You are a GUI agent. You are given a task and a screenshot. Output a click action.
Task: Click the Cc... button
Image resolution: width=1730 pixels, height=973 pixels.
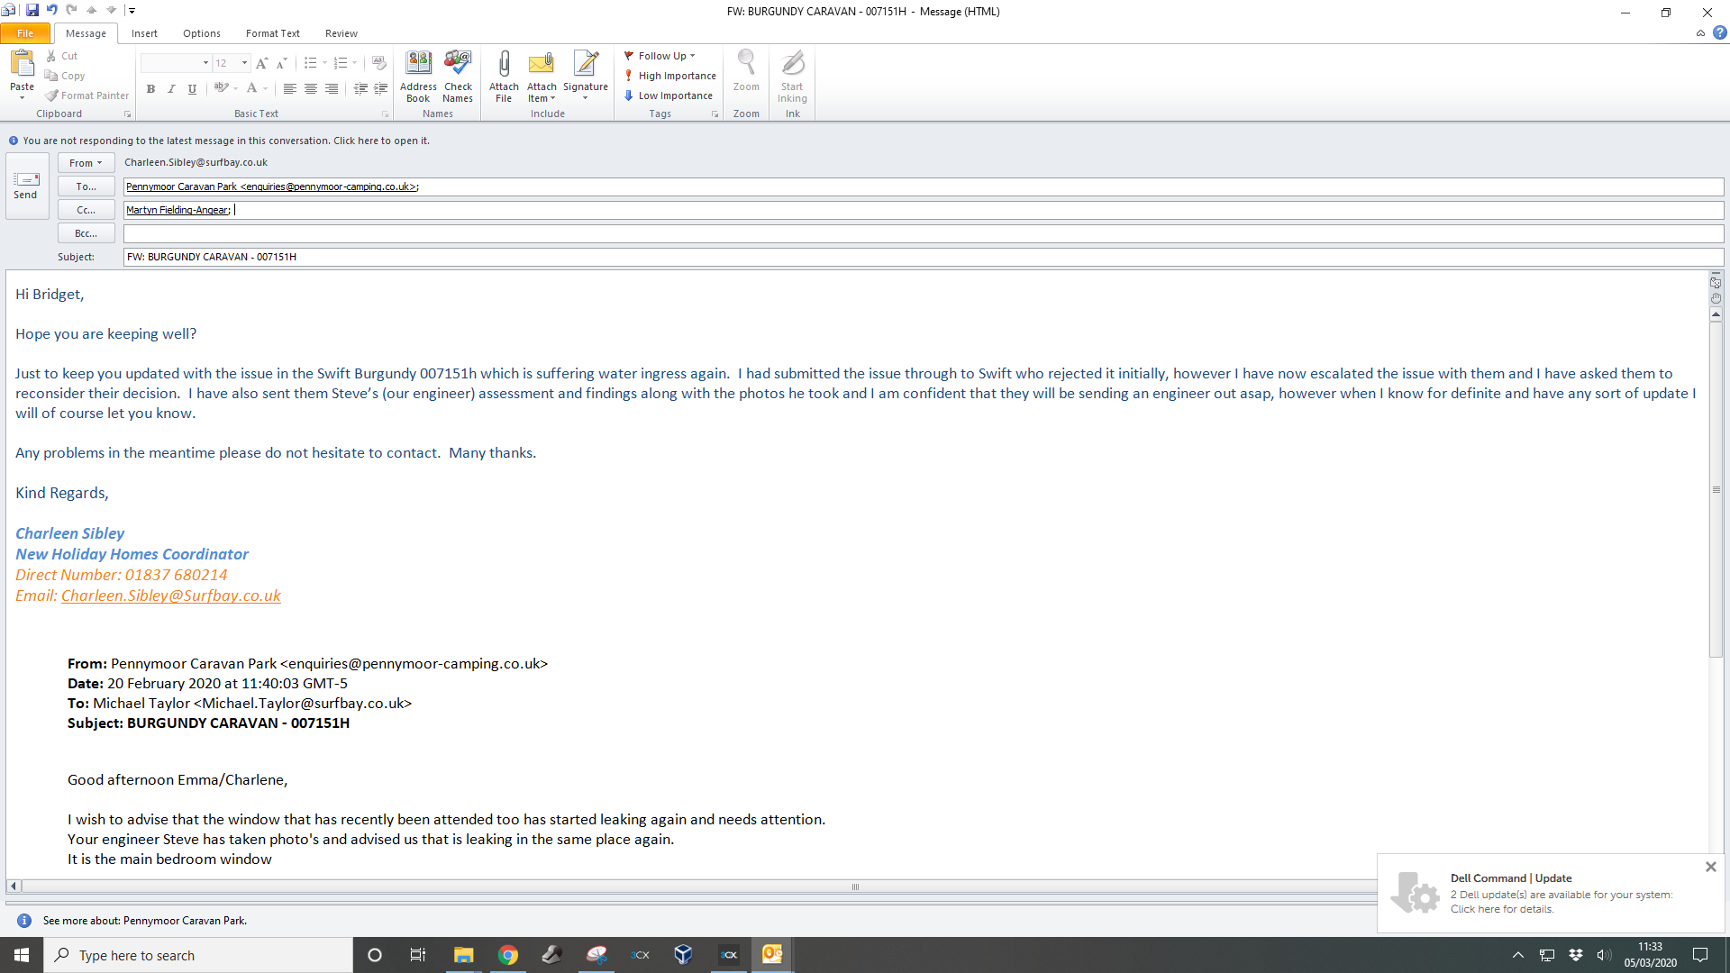(x=86, y=210)
